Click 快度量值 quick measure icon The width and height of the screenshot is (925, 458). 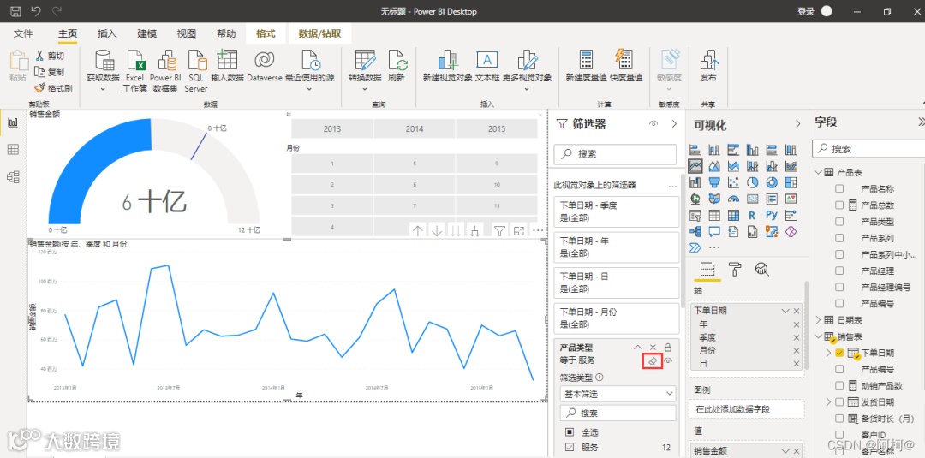[x=623, y=60]
